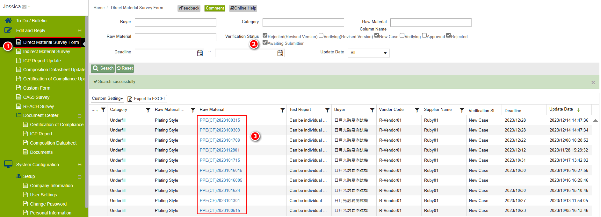Open the first Deadline calendar picker

pyautogui.click(x=200, y=53)
